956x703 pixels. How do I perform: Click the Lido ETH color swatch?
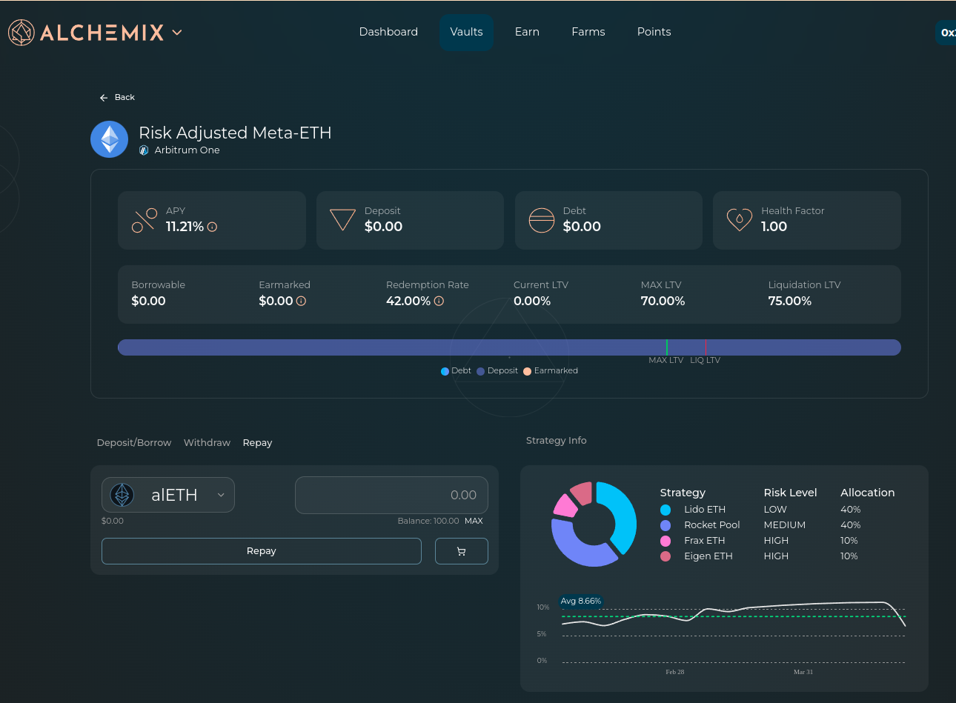tap(665, 510)
